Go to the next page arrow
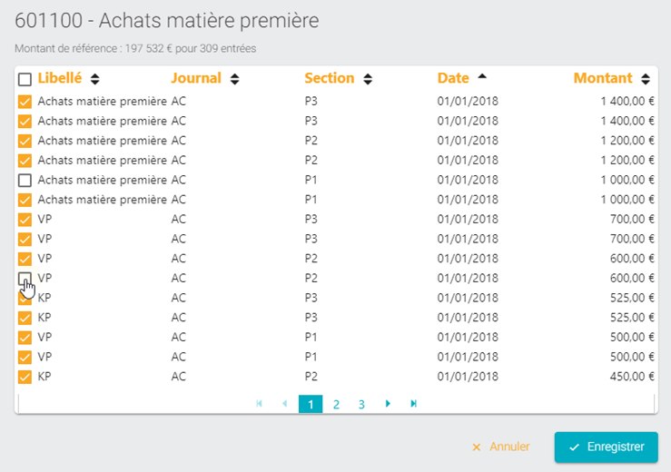Screen dimensions: 671x472 coord(388,404)
